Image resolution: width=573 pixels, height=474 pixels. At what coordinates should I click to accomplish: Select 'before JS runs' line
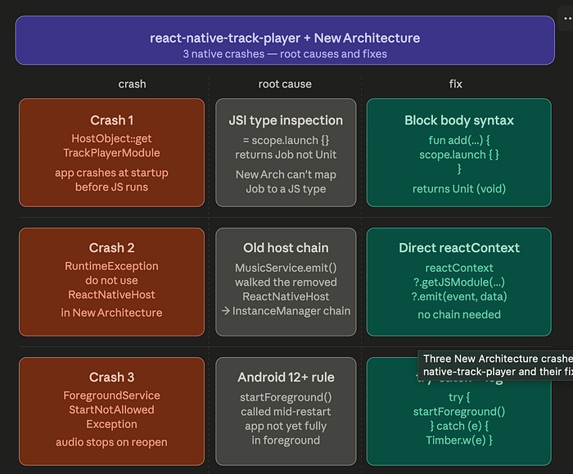pyautogui.click(x=111, y=187)
